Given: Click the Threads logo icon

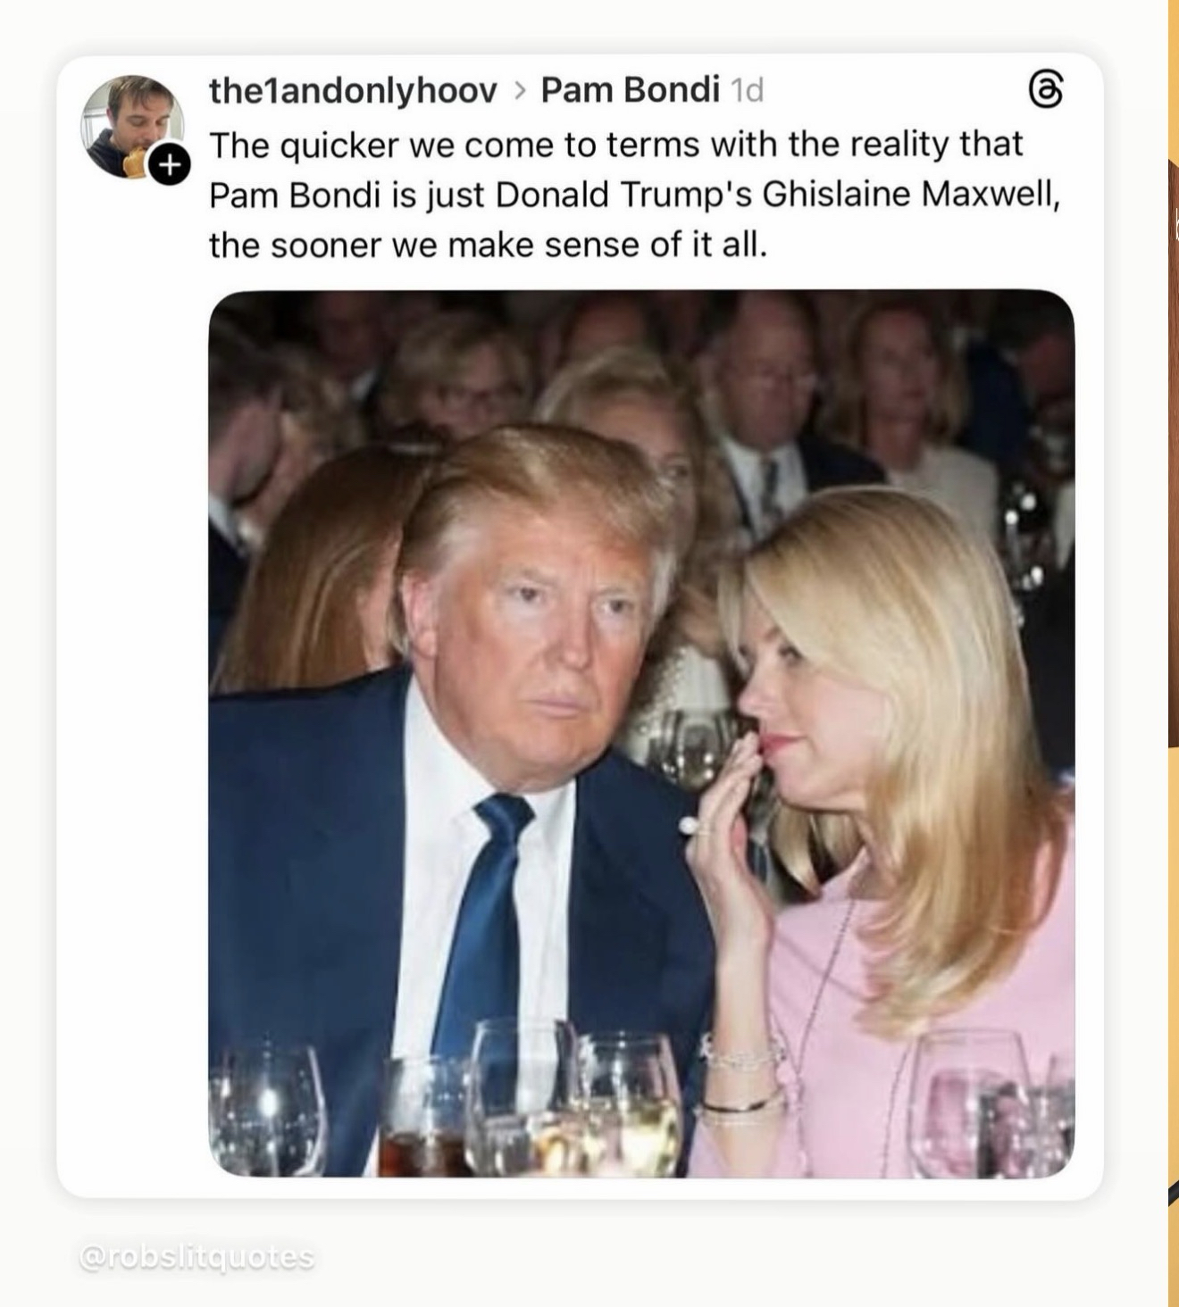Looking at the screenshot, I should [x=1046, y=91].
